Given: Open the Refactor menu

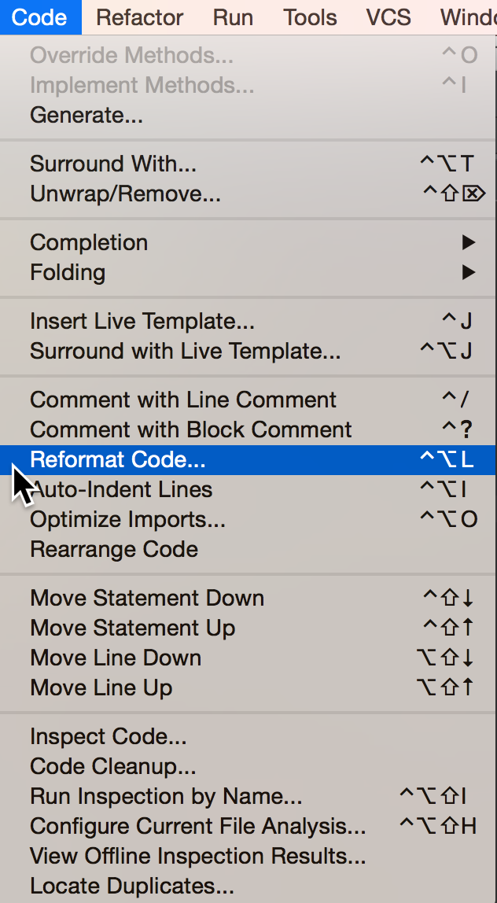Looking at the screenshot, I should (x=139, y=17).
